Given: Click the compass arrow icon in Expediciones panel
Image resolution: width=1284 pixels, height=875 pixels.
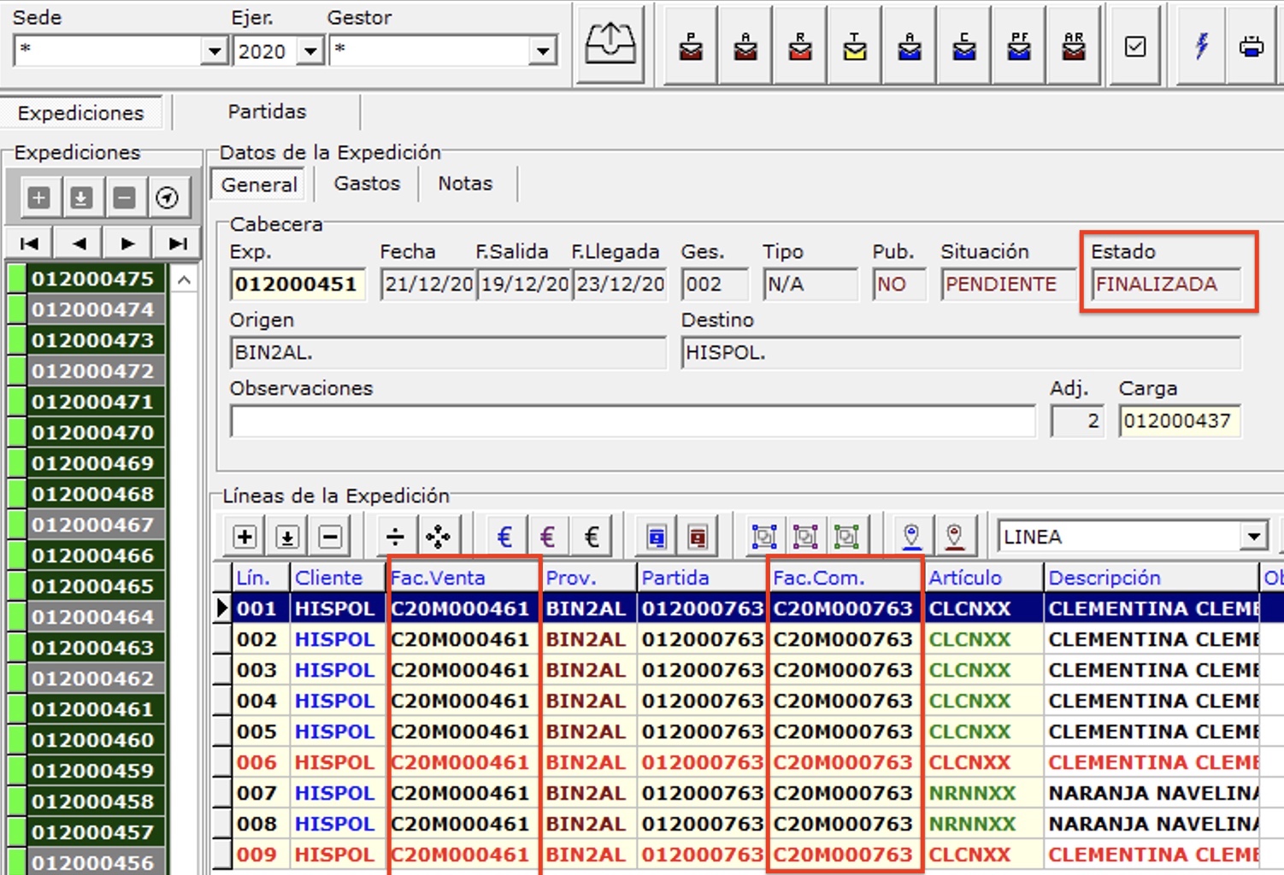Looking at the screenshot, I should [x=167, y=198].
